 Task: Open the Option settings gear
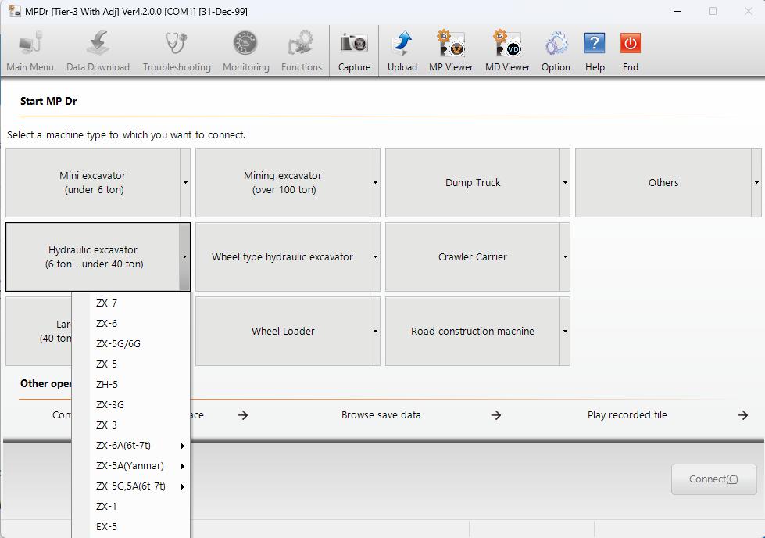tap(556, 51)
